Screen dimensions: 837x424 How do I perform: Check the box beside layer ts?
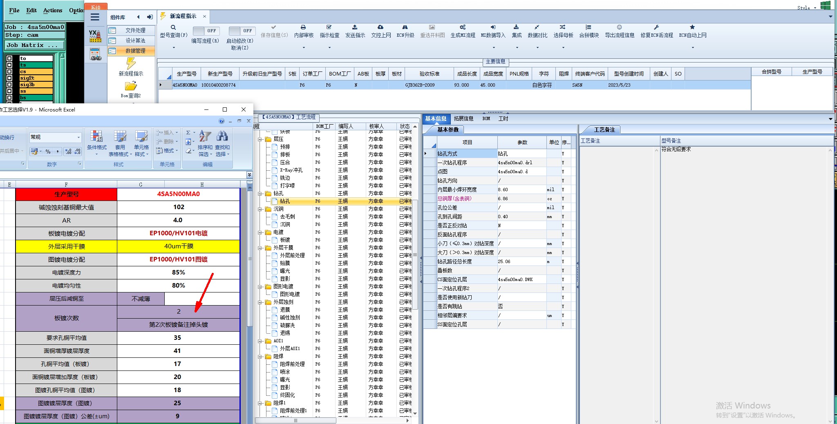click(9, 65)
